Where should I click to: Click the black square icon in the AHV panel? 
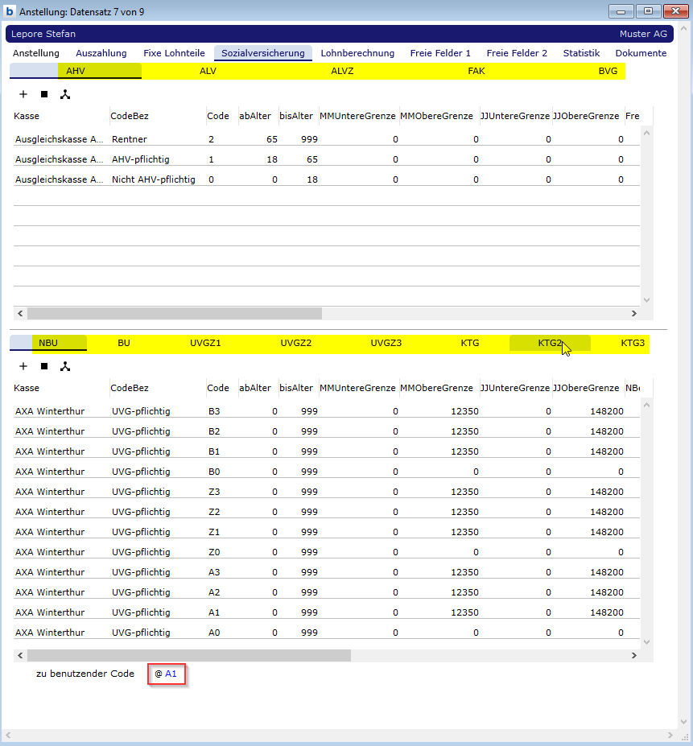pyautogui.click(x=44, y=94)
